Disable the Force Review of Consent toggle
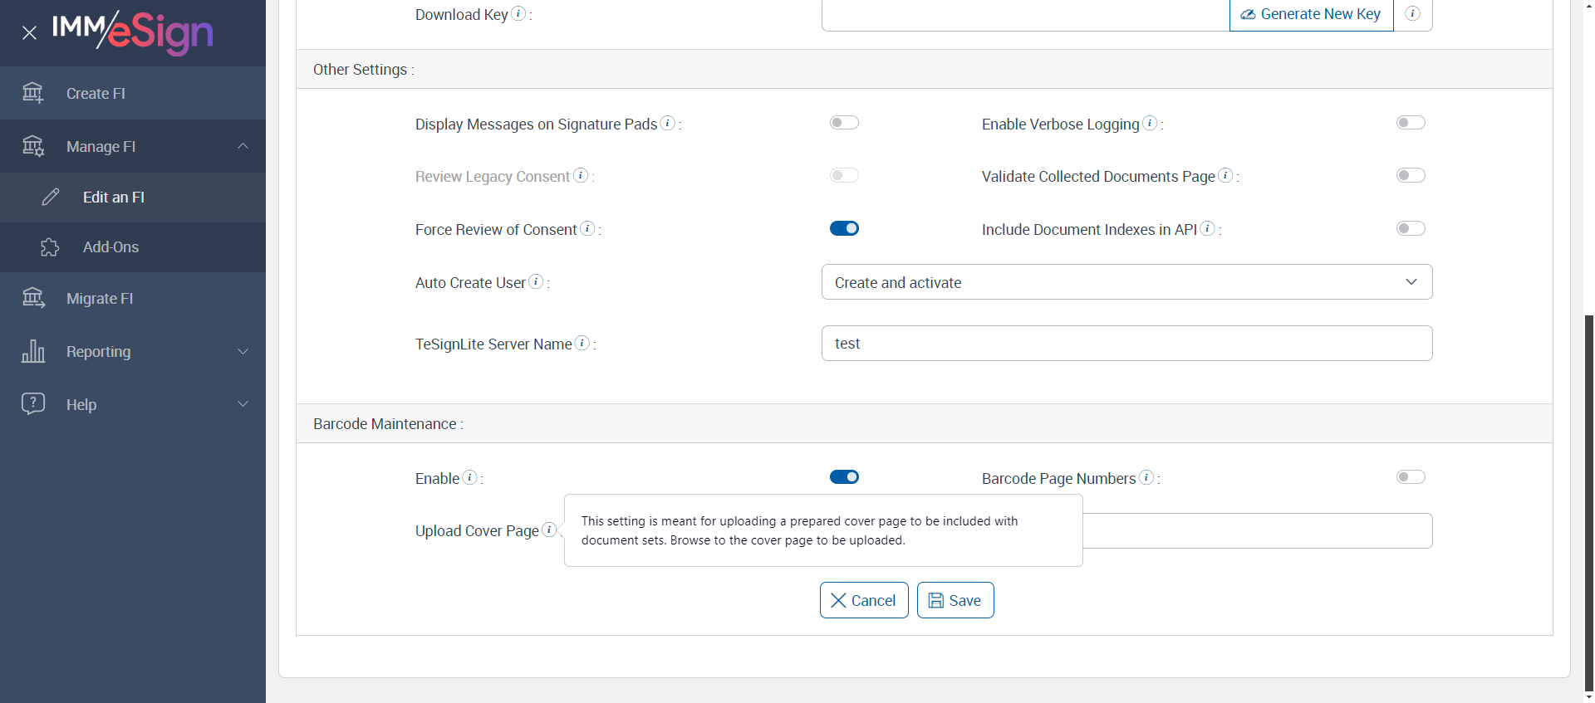Viewport: 1595px width, 703px height. 844,228
